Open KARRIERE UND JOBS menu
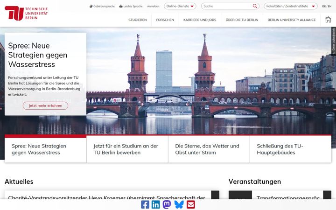The height and width of the screenshot is (210, 336). tap(200, 20)
